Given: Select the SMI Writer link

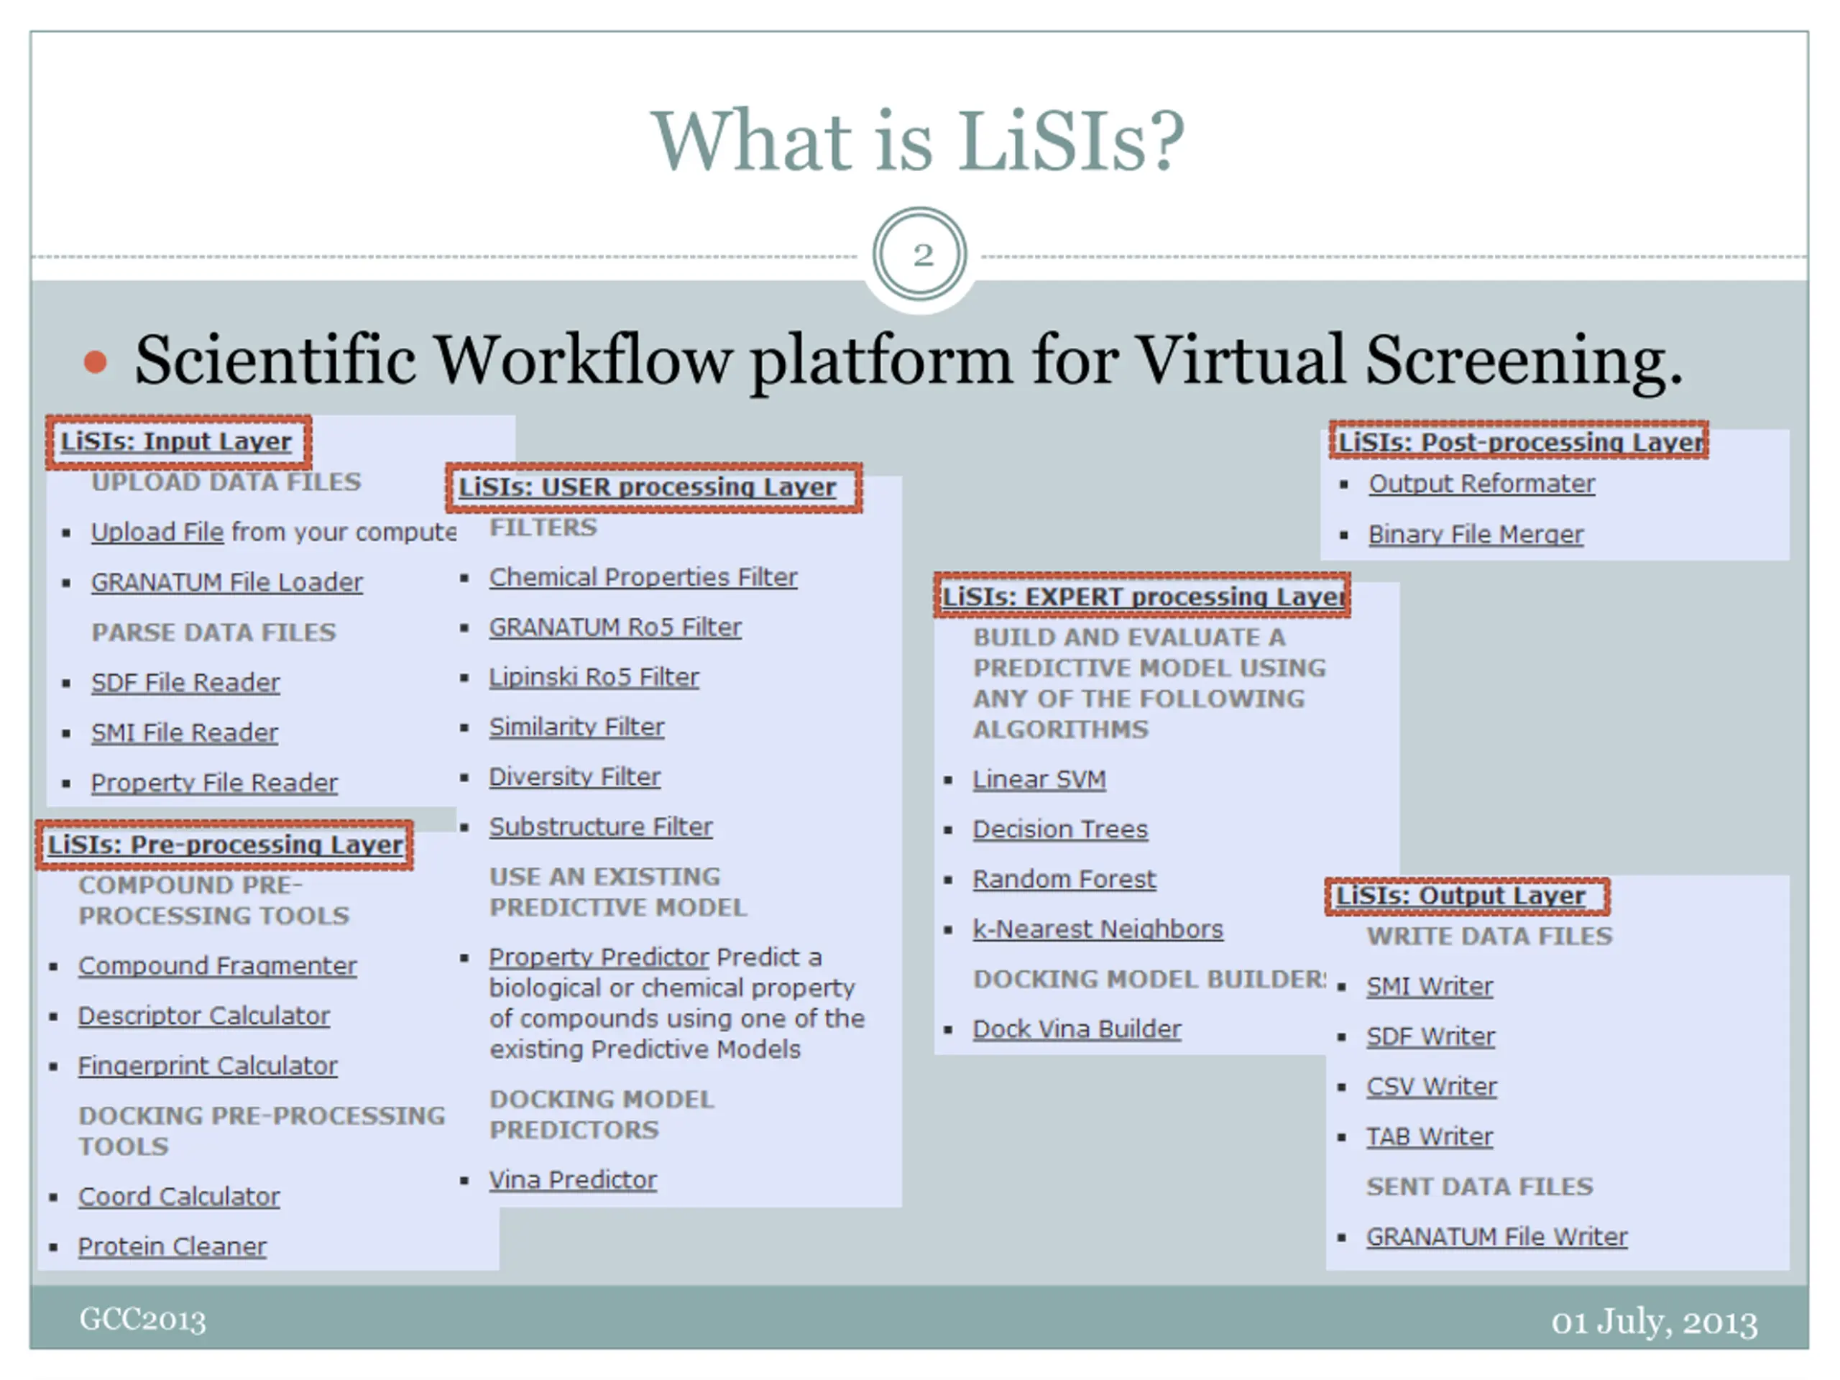Looking at the screenshot, I should pyautogui.click(x=1430, y=987).
